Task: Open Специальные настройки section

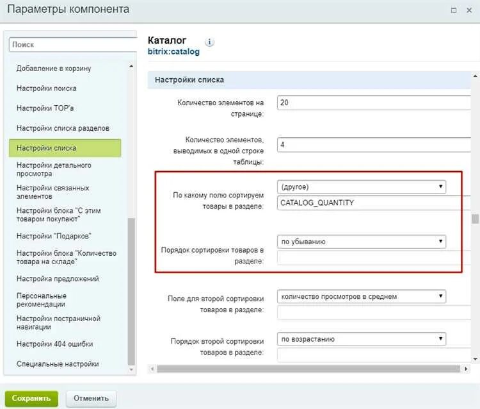Action: (58, 364)
